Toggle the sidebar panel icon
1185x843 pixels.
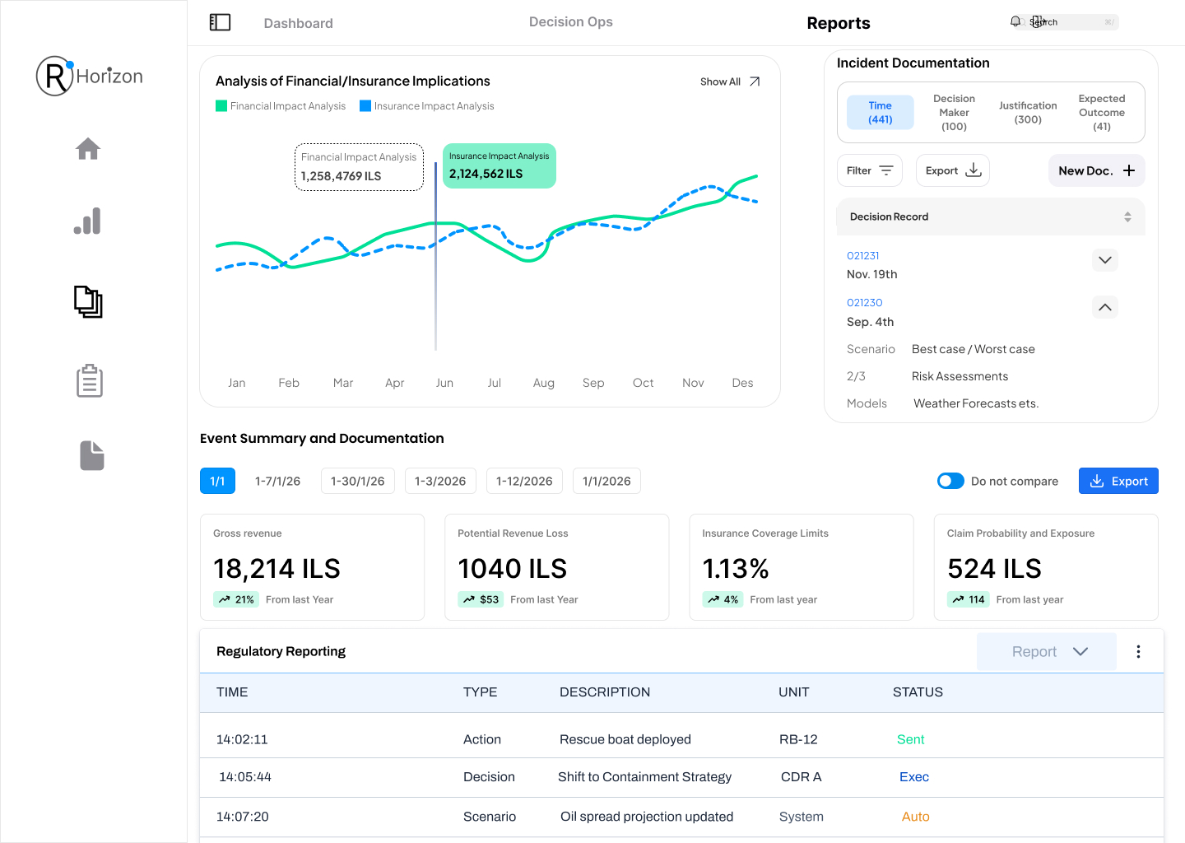(x=220, y=22)
